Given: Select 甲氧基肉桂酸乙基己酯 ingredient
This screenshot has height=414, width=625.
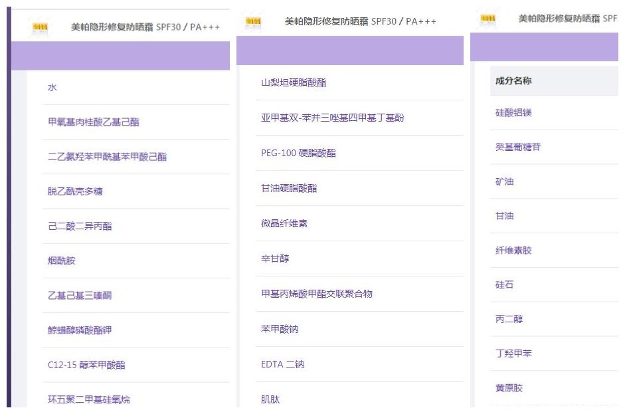Looking at the screenshot, I should (94, 122).
